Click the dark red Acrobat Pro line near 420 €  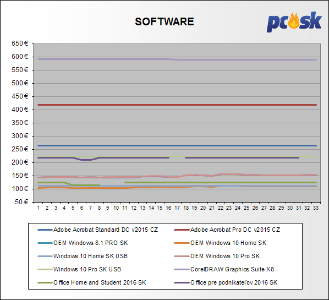(x=177, y=105)
